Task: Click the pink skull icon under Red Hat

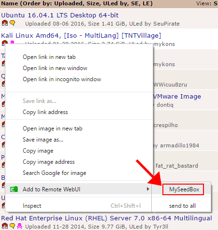Action: coord(20,226)
